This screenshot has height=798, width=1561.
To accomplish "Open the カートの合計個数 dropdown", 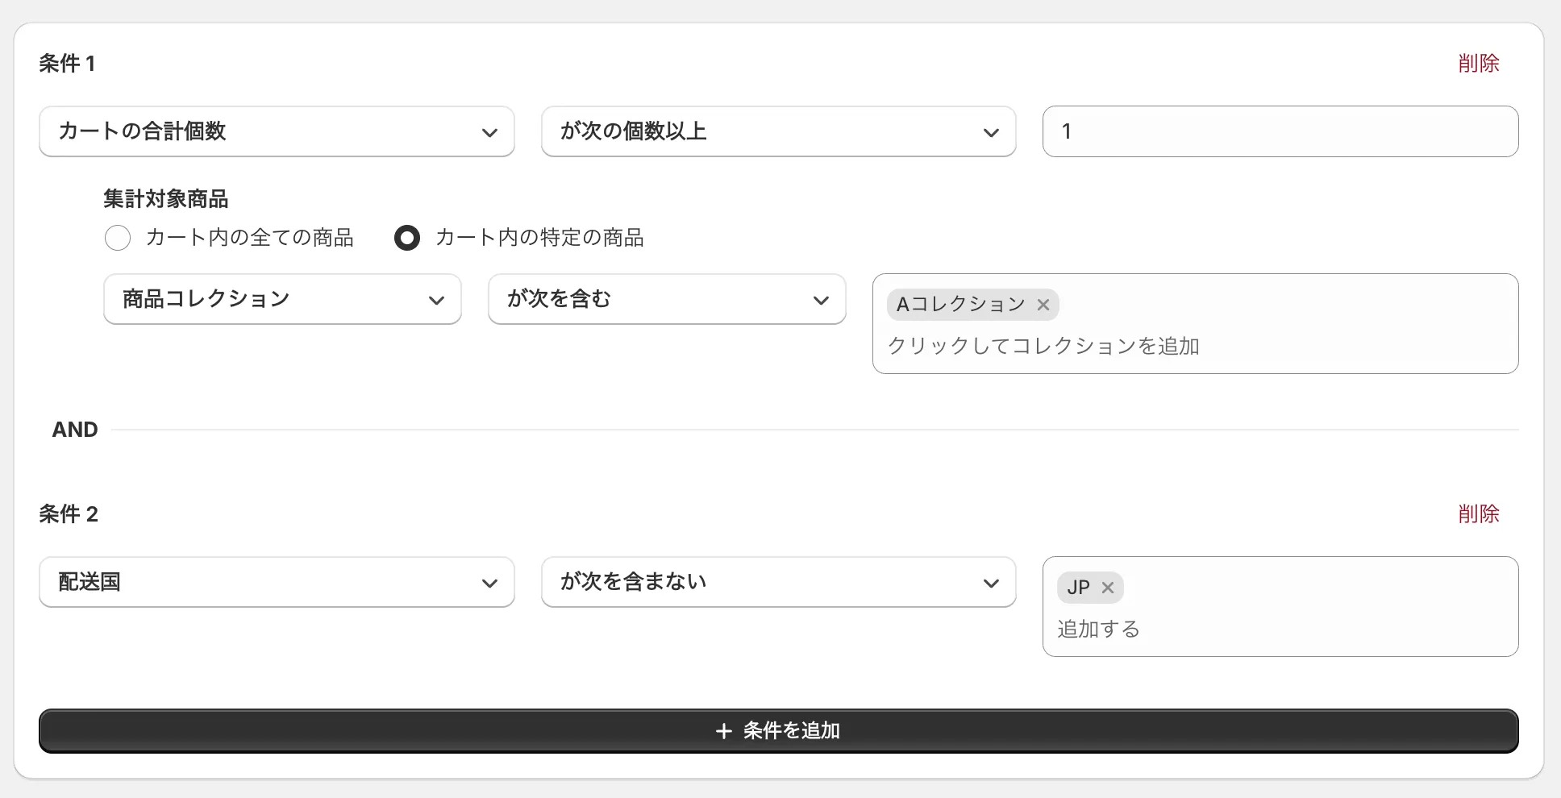I will (x=277, y=131).
